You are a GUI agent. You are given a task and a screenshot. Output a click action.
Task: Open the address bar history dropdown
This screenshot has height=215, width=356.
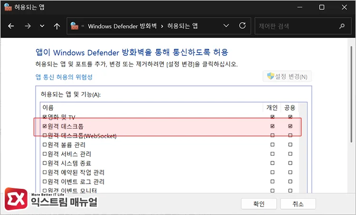226,26
